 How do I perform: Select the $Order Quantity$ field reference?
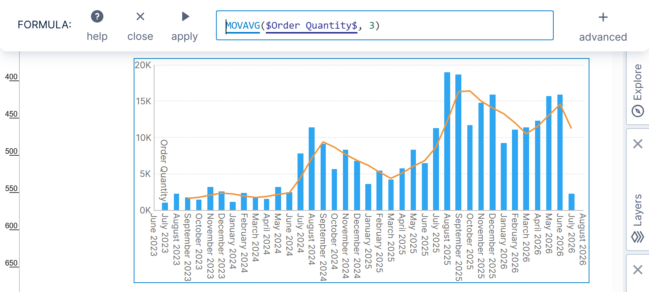point(311,25)
